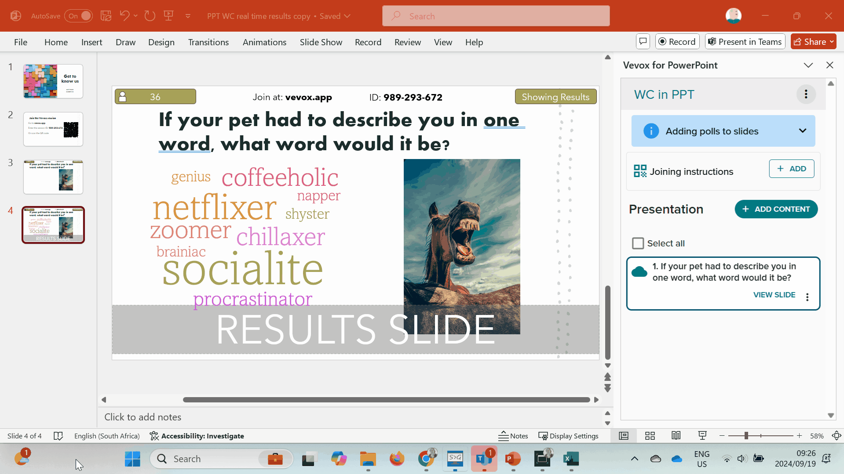Open the Undo history dropdown arrow
Viewport: 844px width, 474px height.
click(135, 16)
